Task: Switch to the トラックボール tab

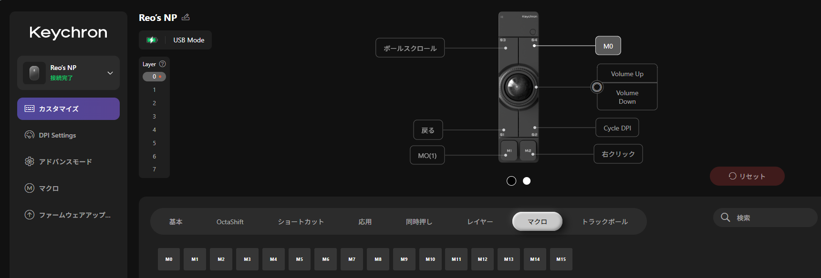Action: tap(605, 222)
